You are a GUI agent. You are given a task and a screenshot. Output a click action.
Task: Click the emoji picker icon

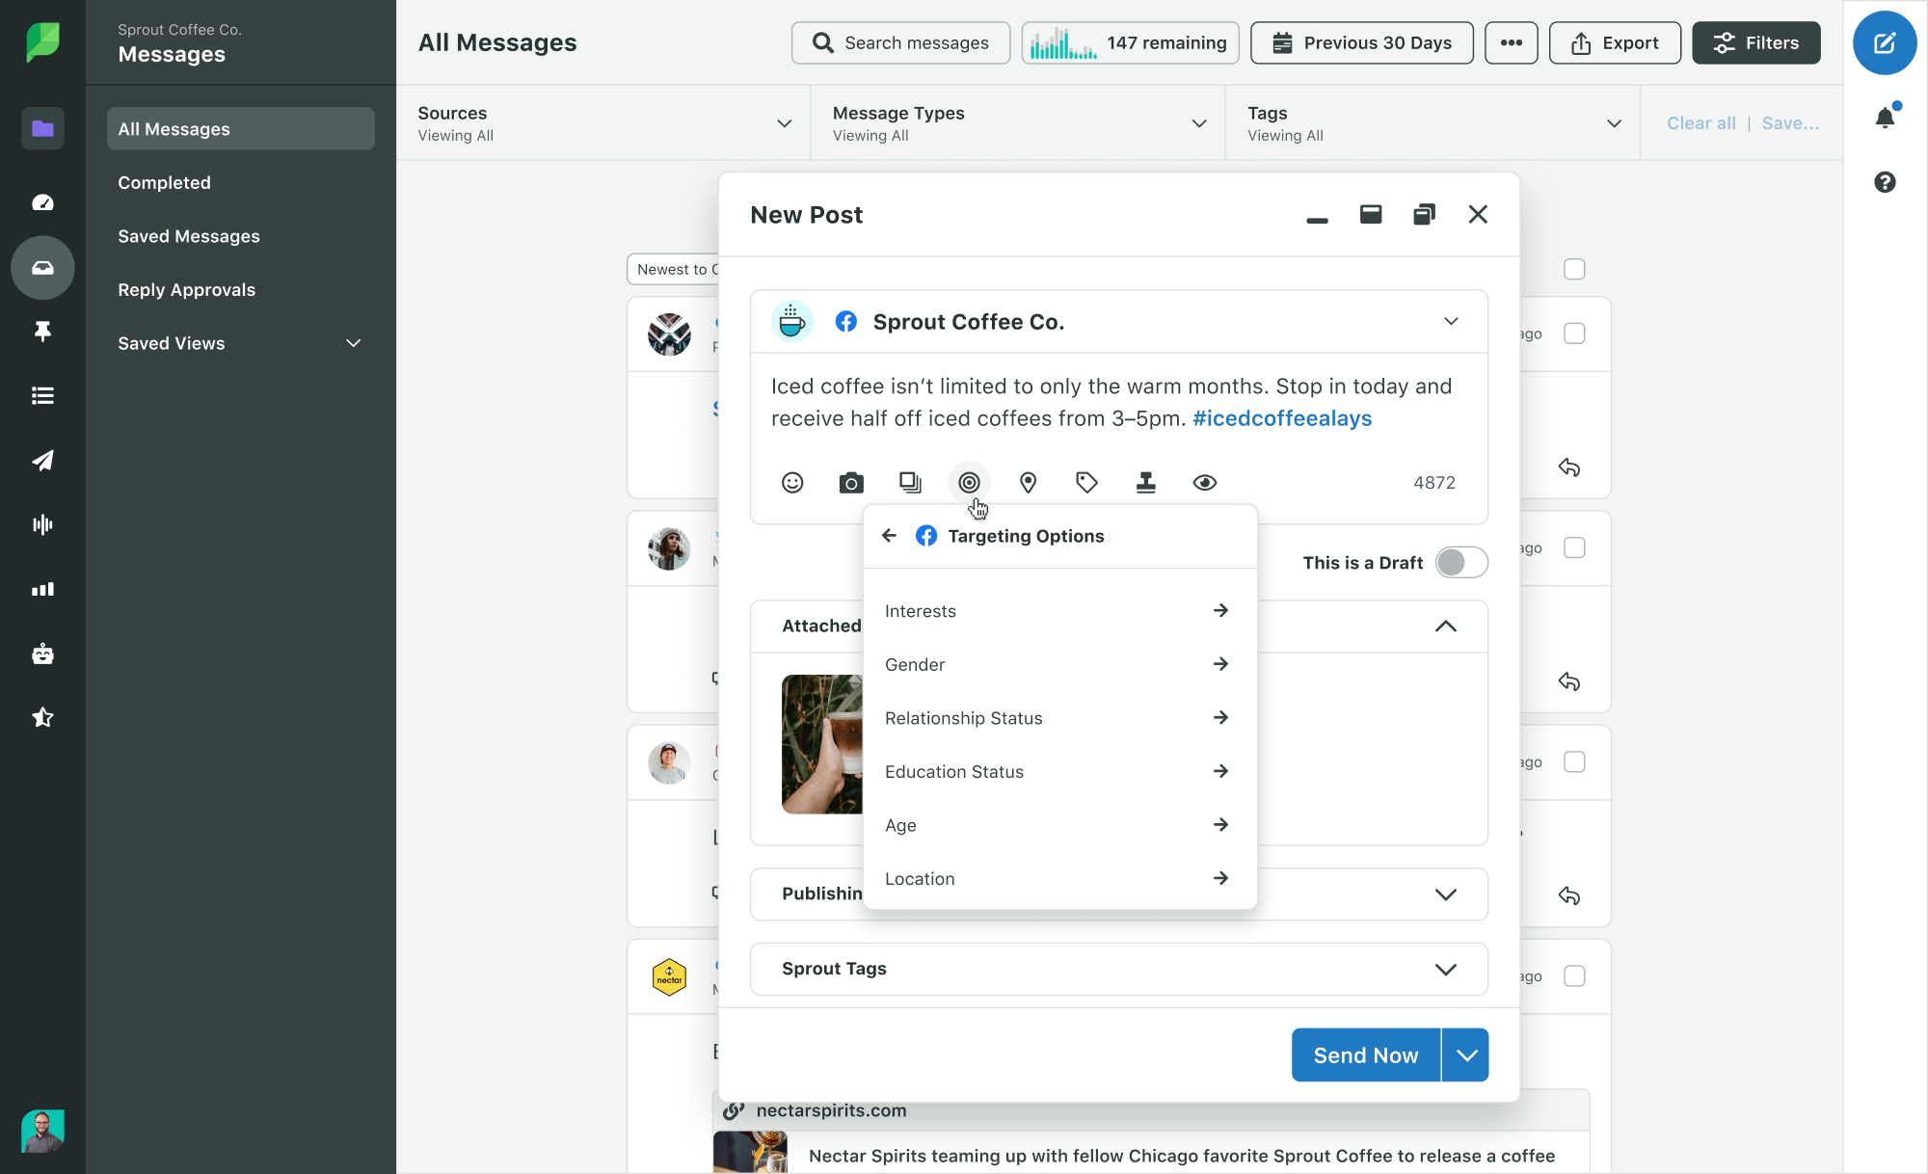pos(791,482)
